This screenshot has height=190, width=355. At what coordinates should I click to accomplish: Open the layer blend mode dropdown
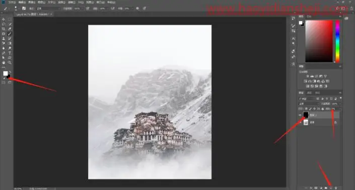309,104
